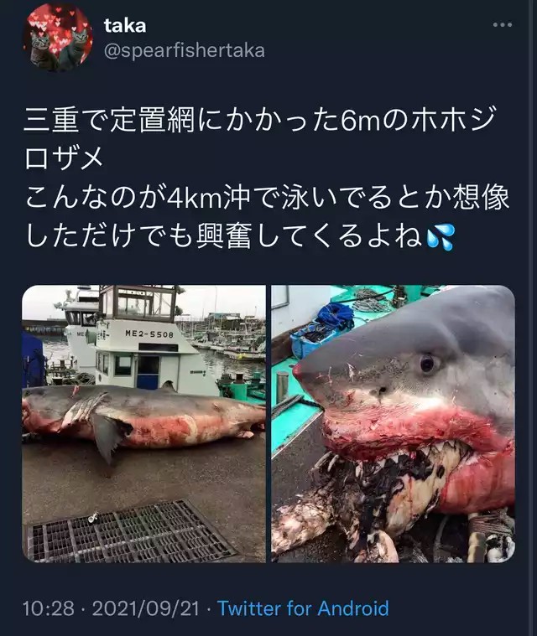The height and width of the screenshot is (636, 537).
Task: Click the ME2-5508 boat marking in photo
Action: tap(149, 334)
